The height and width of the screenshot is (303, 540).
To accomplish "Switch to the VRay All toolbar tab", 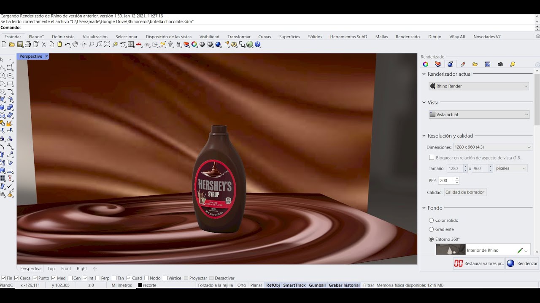I will [457, 37].
